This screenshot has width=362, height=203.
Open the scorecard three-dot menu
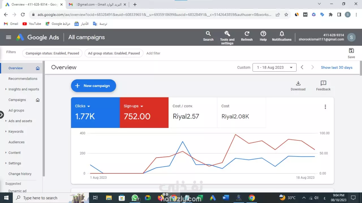(x=325, y=107)
